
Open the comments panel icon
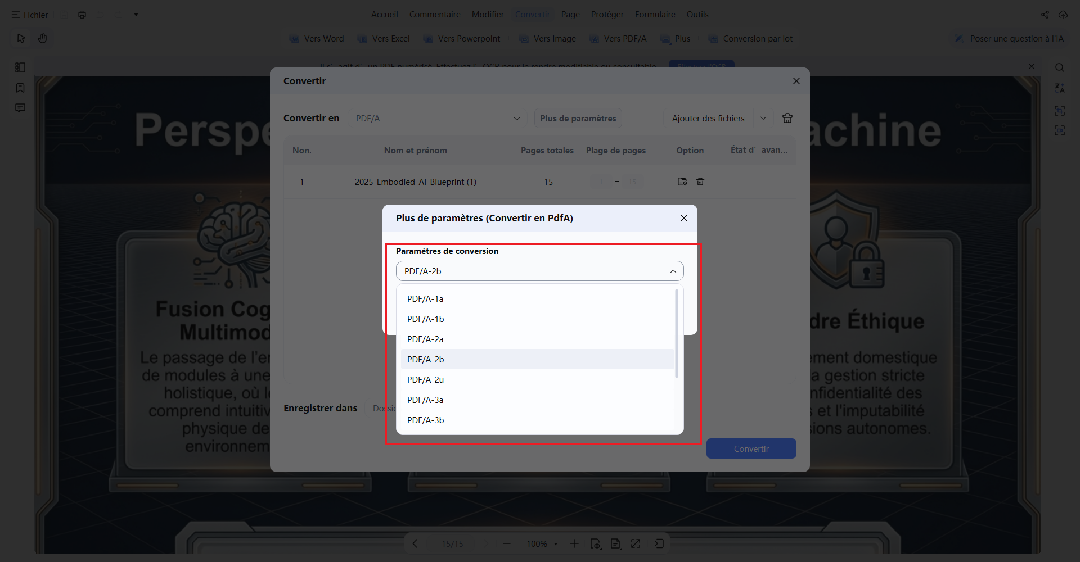(x=20, y=108)
